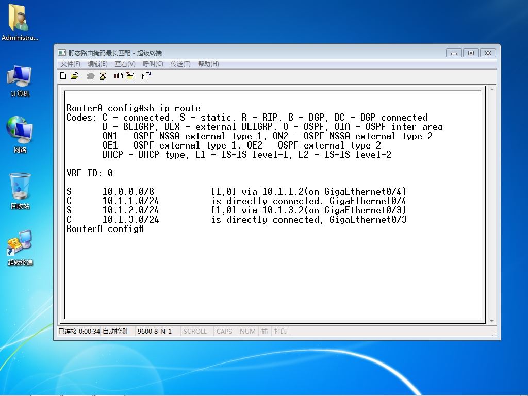Maximize the 超级终端 window
This screenshot has width=528, height=396.
click(x=471, y=53)
